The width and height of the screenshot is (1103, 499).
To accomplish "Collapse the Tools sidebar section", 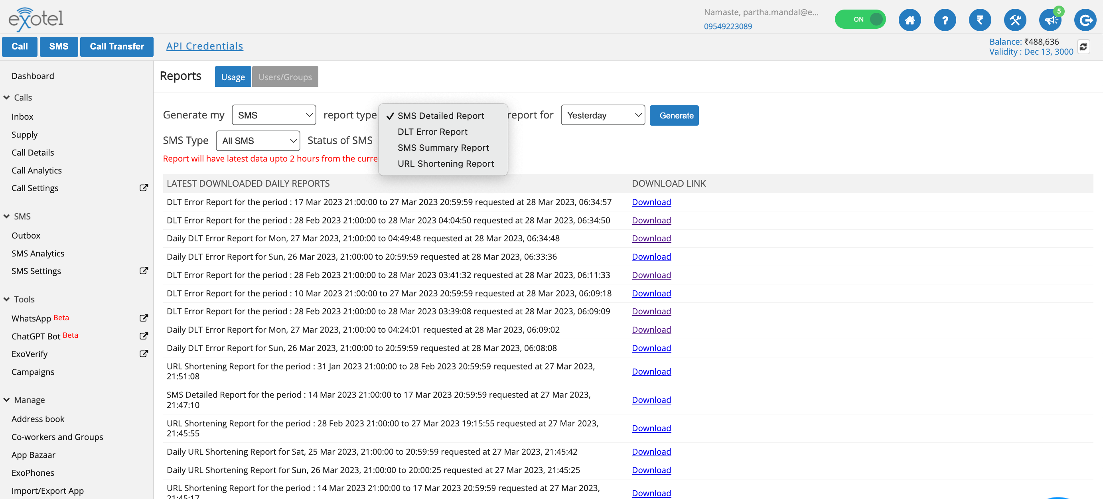I will pyautogui.click(x=6, y=300).
